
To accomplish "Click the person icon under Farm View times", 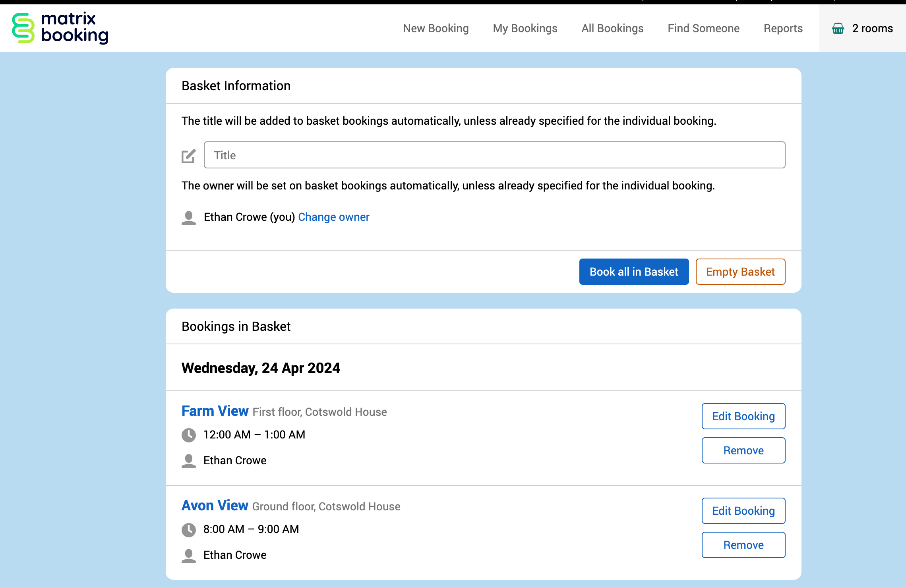I will tap(189, 461).
